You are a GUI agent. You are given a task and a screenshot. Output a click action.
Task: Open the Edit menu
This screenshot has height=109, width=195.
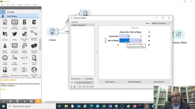[x=7, y=5]
